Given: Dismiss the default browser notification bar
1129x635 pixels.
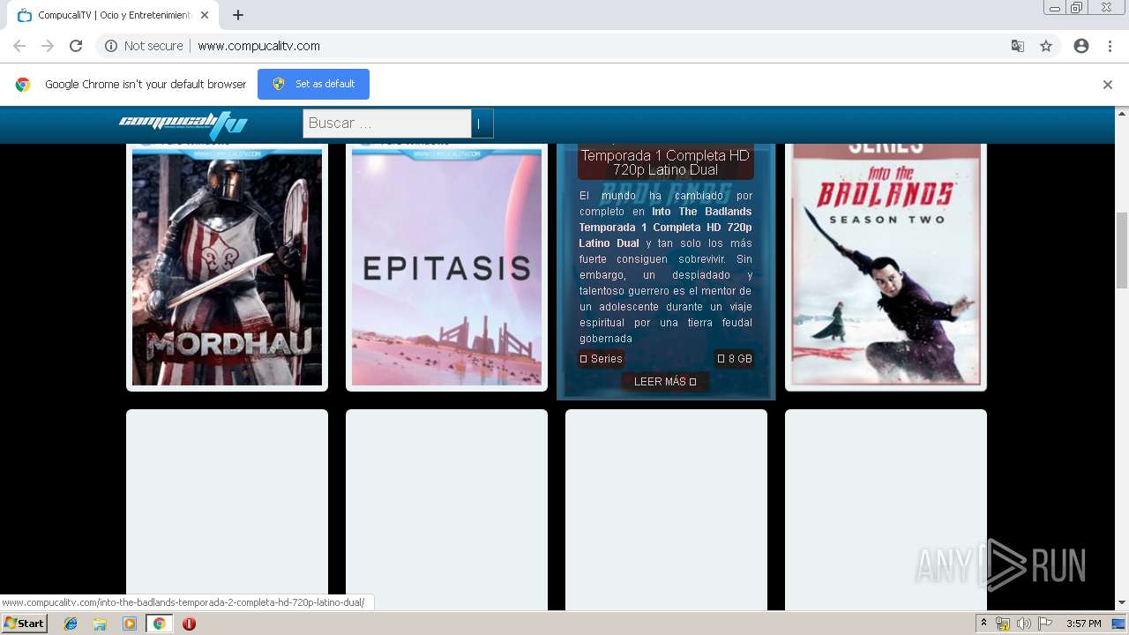Looking at the screenshot, I should click(x=1108, y=85).
